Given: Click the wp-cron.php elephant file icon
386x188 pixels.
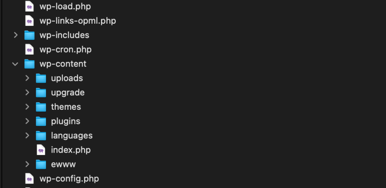Looking at the screenshot, I should point(29,50).
